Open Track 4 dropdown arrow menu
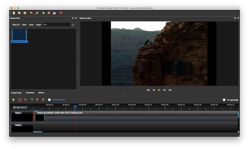Viewport: 249px width, 149px height. click(x=13, y=113)
